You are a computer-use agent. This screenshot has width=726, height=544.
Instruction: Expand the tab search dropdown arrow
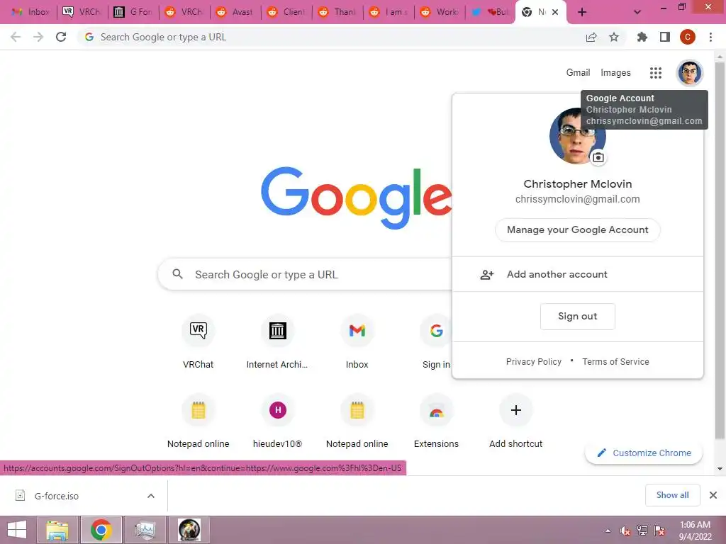pos(637,12)
